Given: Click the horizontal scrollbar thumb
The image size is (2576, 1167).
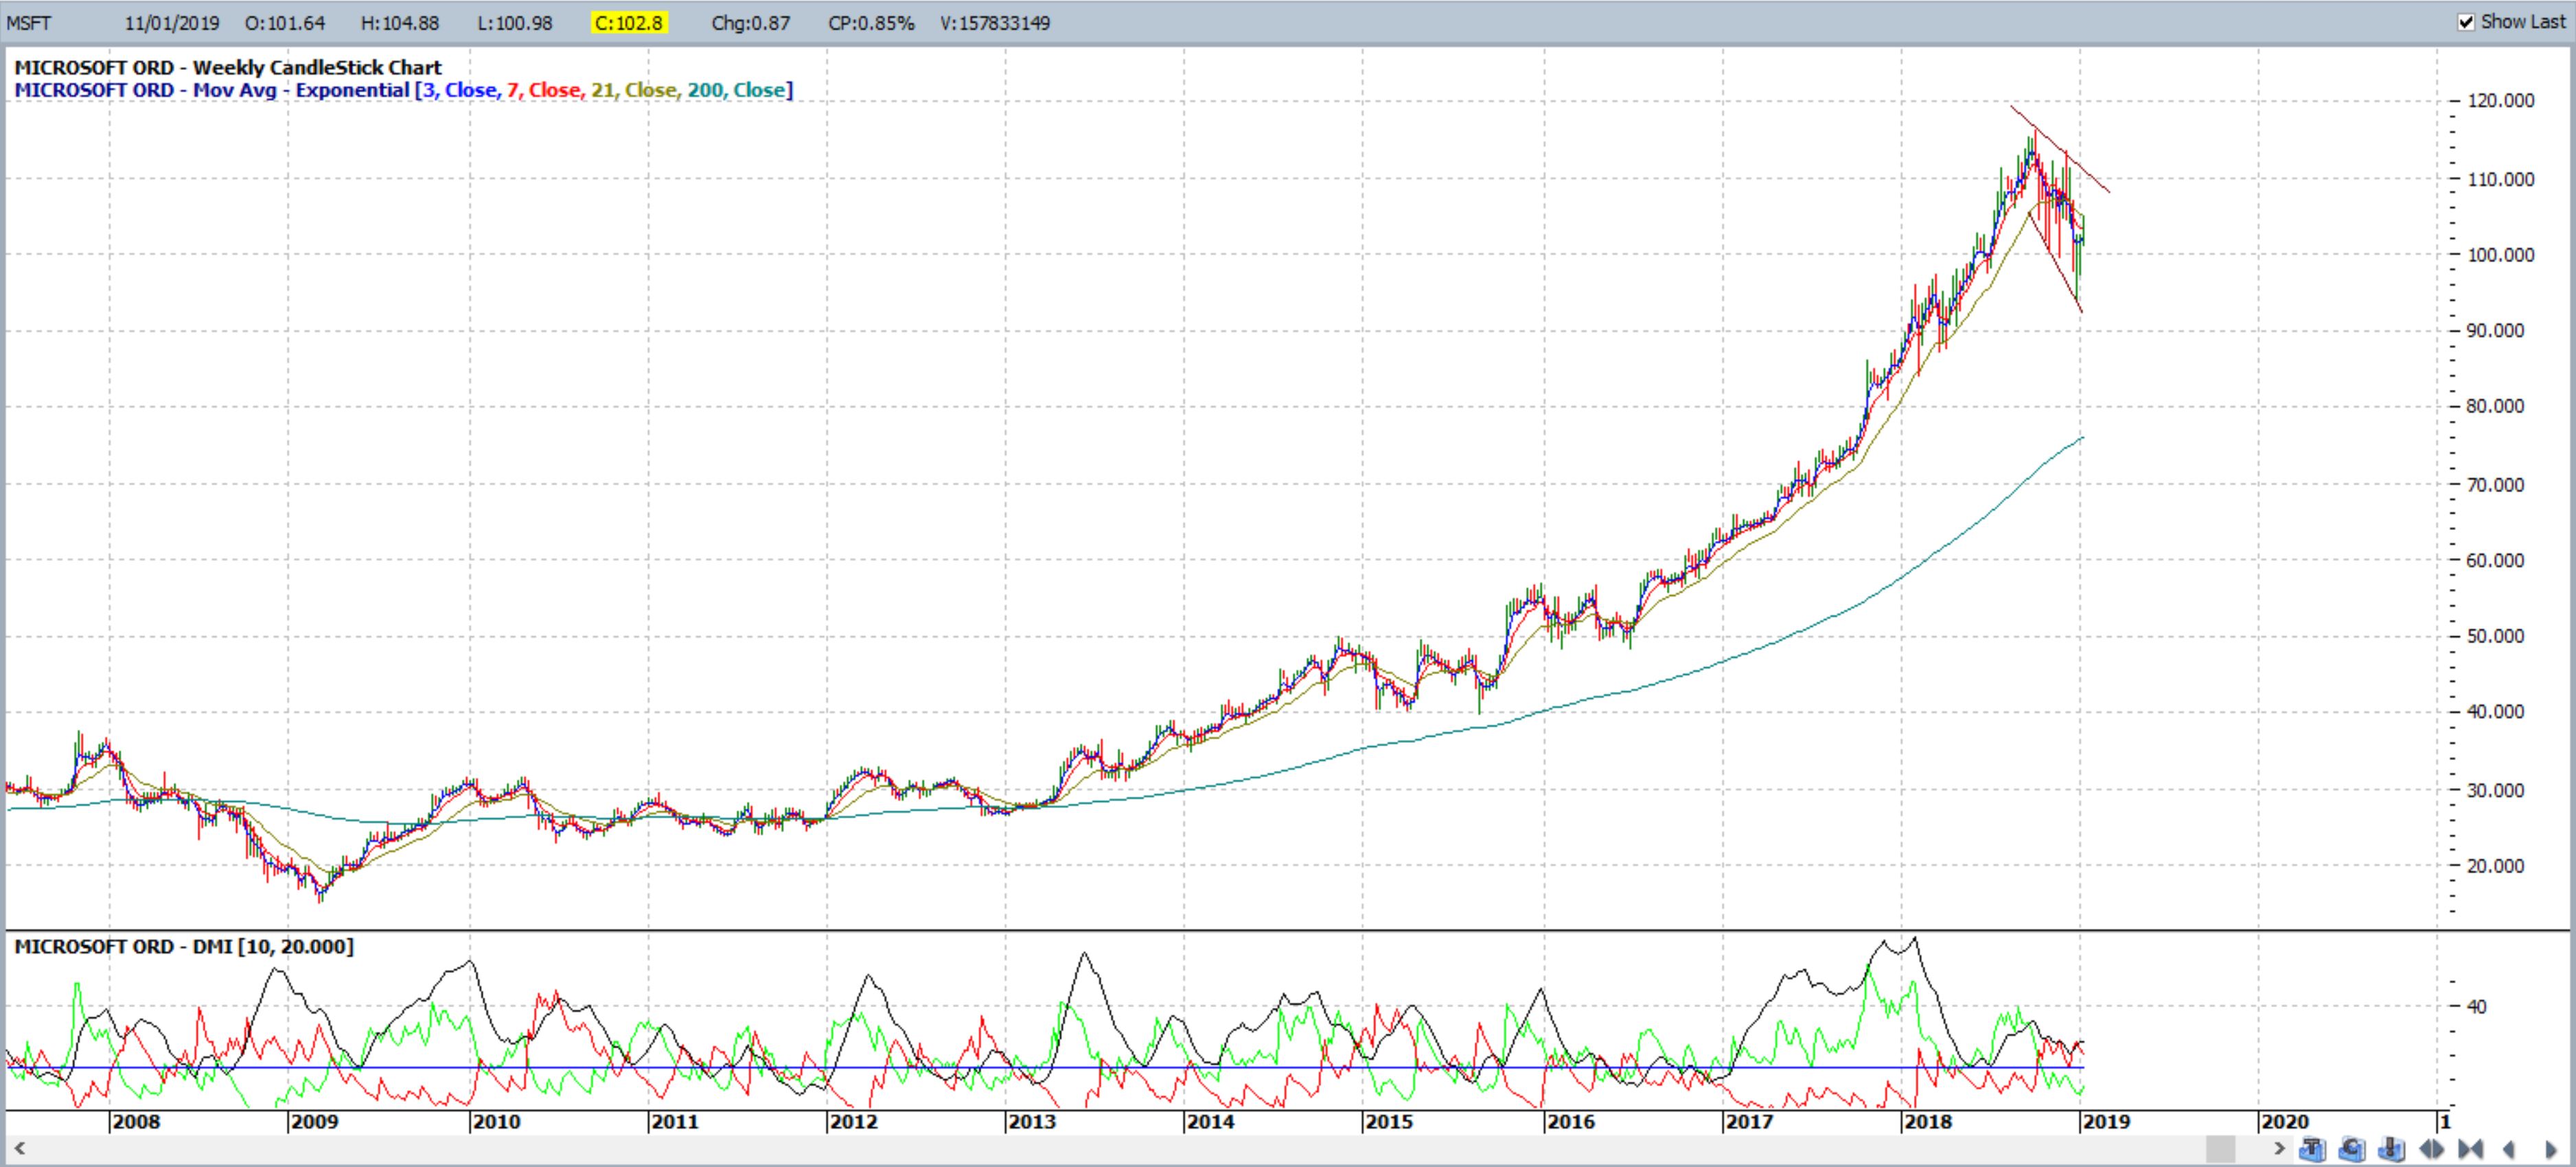Looking at the screenshot, I should [x=2220, y=1149].
